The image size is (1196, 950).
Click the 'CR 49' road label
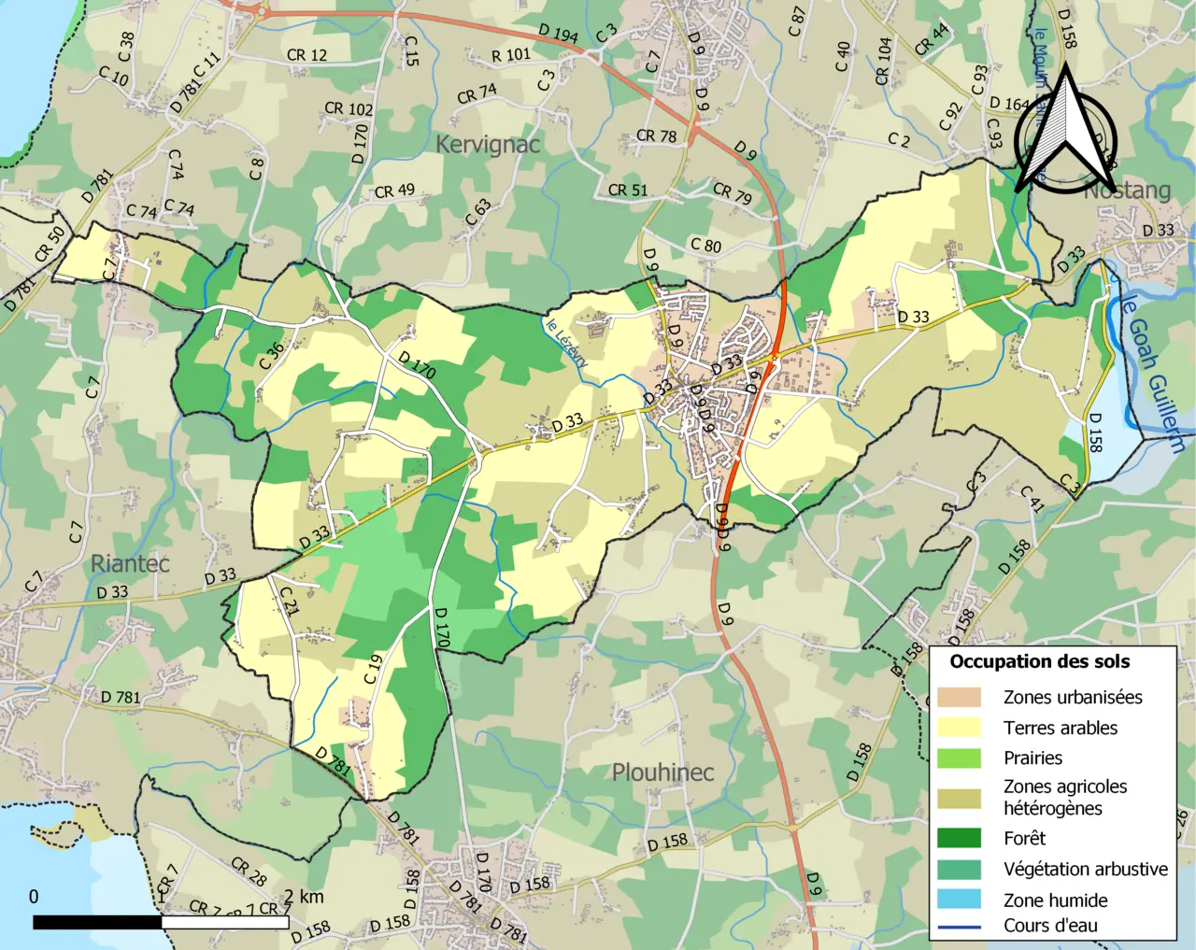[x=394, y=191]
